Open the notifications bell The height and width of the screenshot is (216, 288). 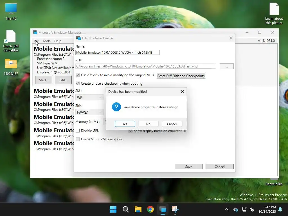tap(280, 209)
